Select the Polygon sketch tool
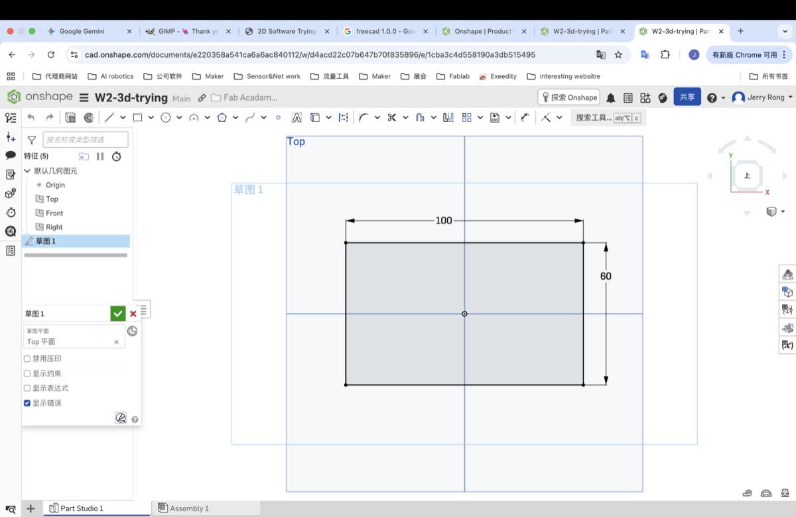 tap(222, 117)
